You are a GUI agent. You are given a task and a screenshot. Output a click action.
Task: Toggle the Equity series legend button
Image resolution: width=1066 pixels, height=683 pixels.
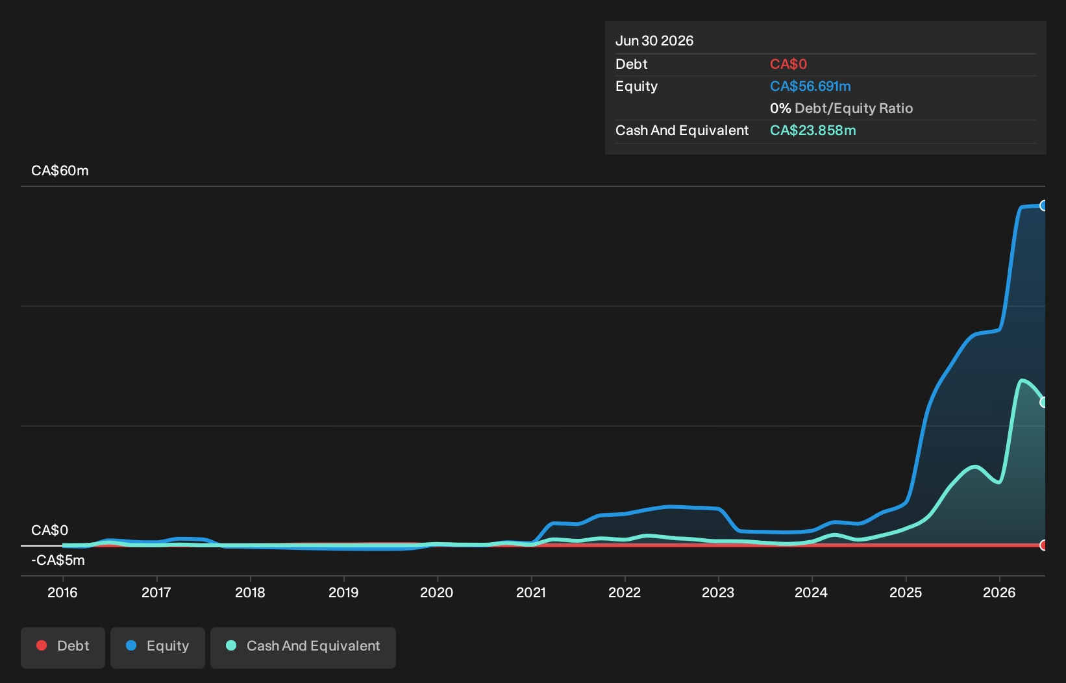click(x=158, y=647)
